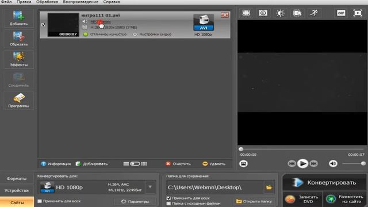368x207 pixels.
Task: Click the green quality indicator icon
Action: click(86, 34)
